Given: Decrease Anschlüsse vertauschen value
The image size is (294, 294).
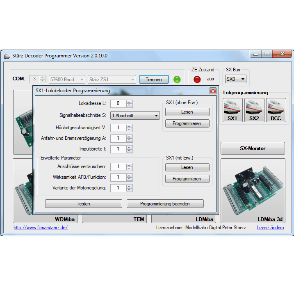Looking at the screenshot, I should tap(129, 169).
